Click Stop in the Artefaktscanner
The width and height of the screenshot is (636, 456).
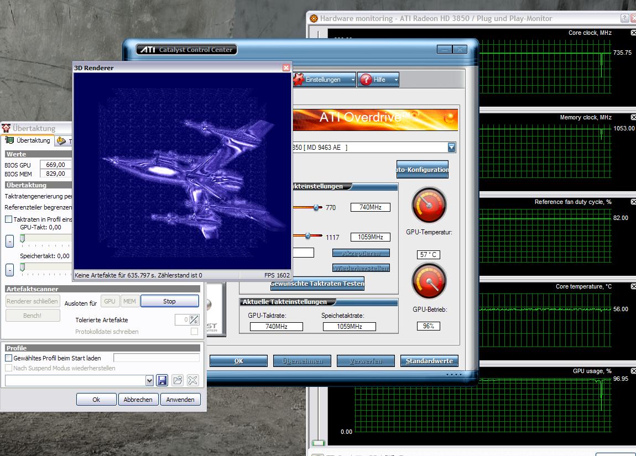170,301
